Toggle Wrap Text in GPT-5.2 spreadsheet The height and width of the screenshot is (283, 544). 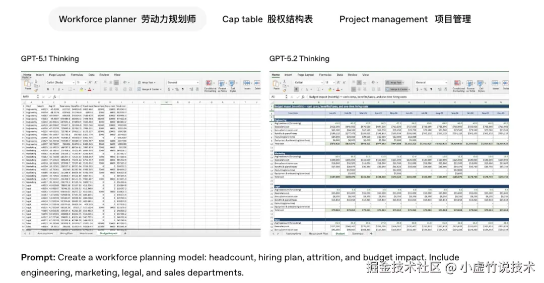click(394, 82)
